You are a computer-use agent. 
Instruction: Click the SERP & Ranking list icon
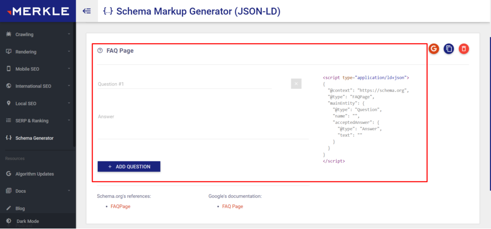pos(9,121)
